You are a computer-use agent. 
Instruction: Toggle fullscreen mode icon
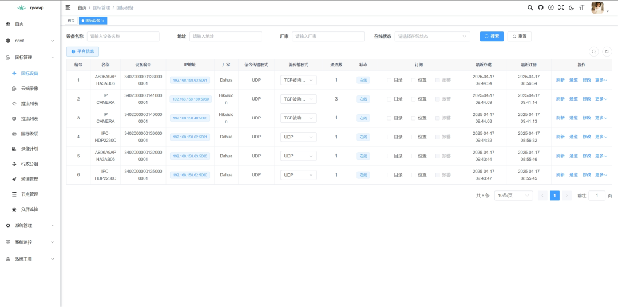561,7
